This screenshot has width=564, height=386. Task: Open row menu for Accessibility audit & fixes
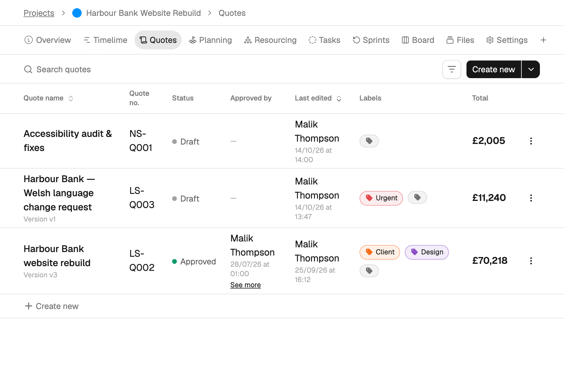click(531, 141)
